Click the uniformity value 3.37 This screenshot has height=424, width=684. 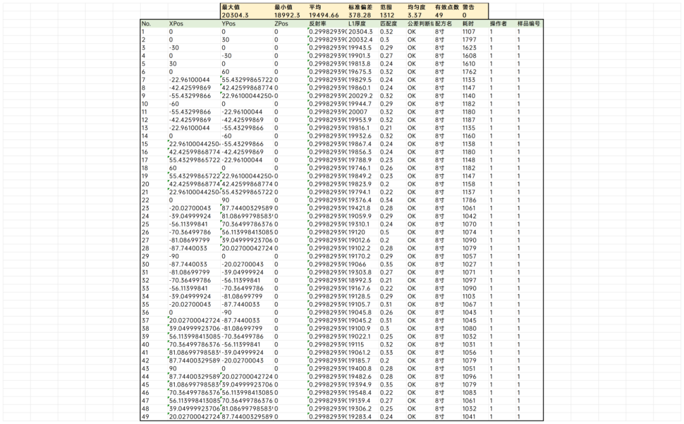tap(420, 15)
